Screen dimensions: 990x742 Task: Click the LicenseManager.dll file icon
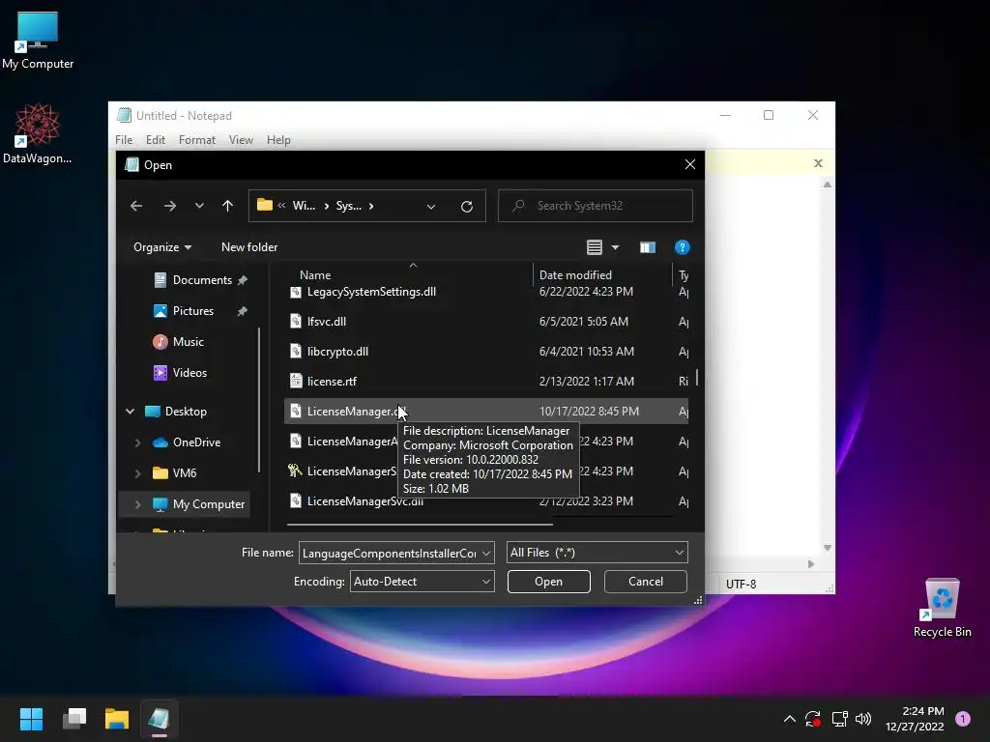pos(296,412)
